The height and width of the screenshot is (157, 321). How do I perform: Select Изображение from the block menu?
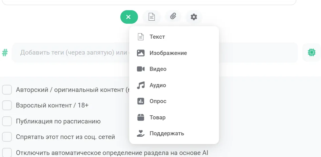pyautogui.click(x=174, y=53)
